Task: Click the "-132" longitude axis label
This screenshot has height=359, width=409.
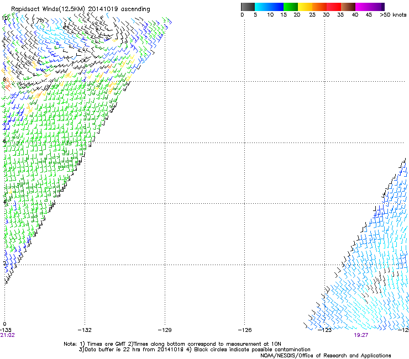Action: coord(85,330)
